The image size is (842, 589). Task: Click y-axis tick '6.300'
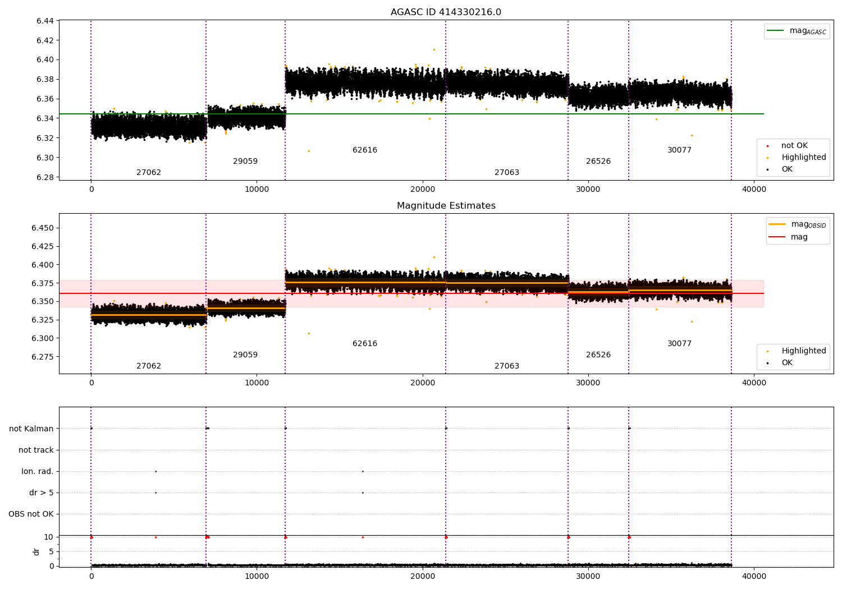pos(43,339)
